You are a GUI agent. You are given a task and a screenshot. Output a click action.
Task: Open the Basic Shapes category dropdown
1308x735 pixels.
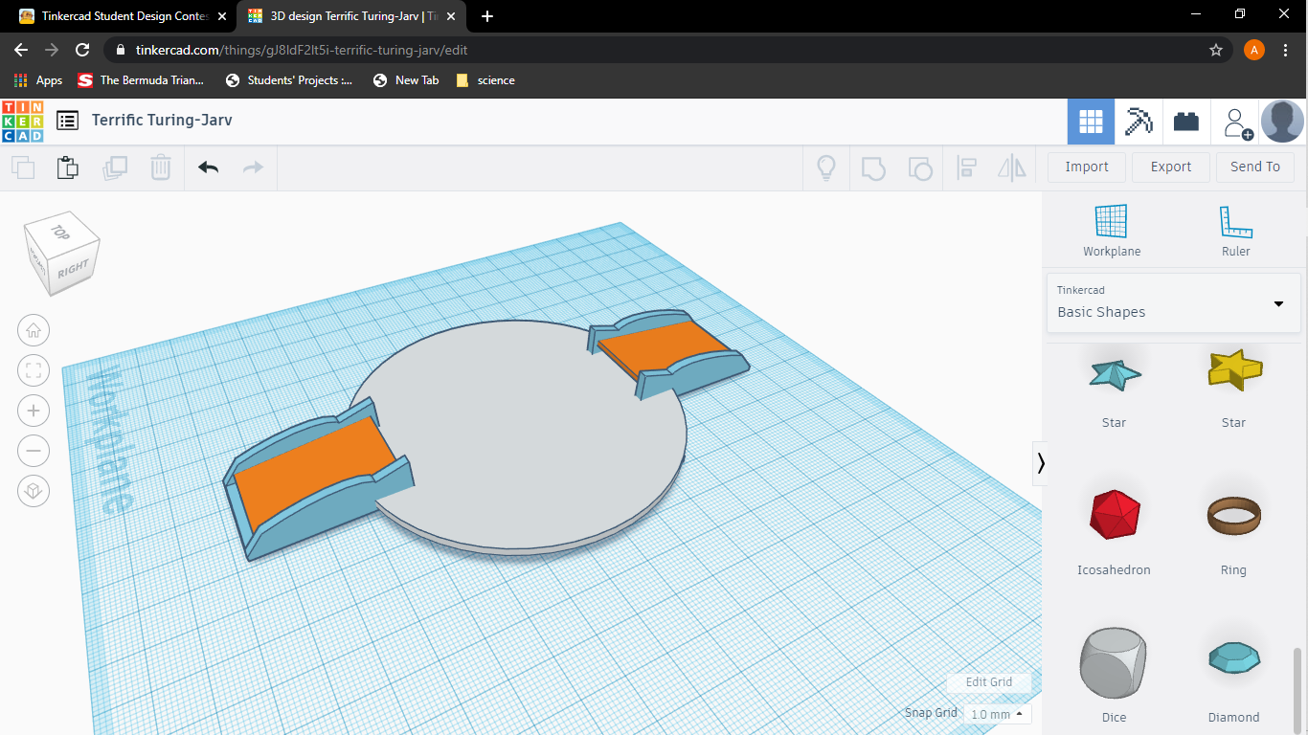pos(1173,302)
